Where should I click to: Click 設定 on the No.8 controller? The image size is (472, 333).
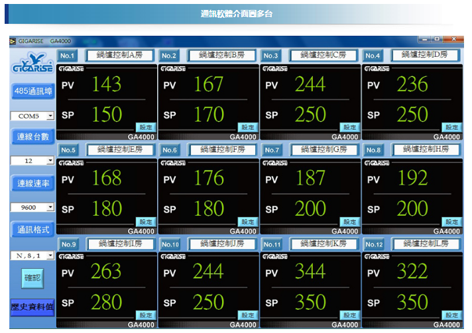pos(452,222)
